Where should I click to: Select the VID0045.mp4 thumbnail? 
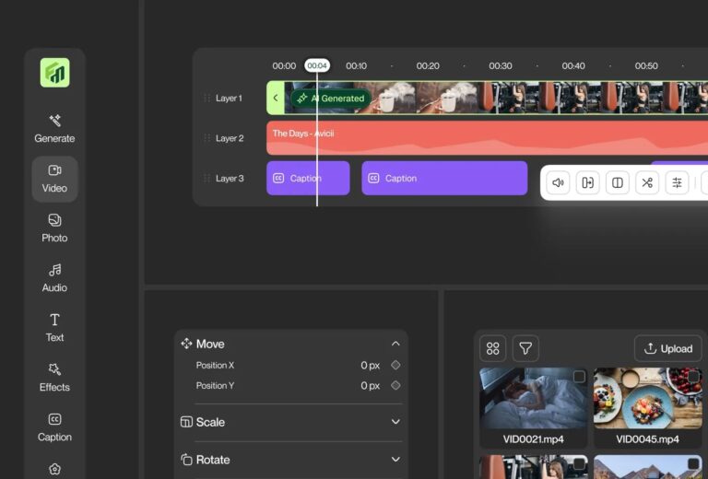click(647, 398)
